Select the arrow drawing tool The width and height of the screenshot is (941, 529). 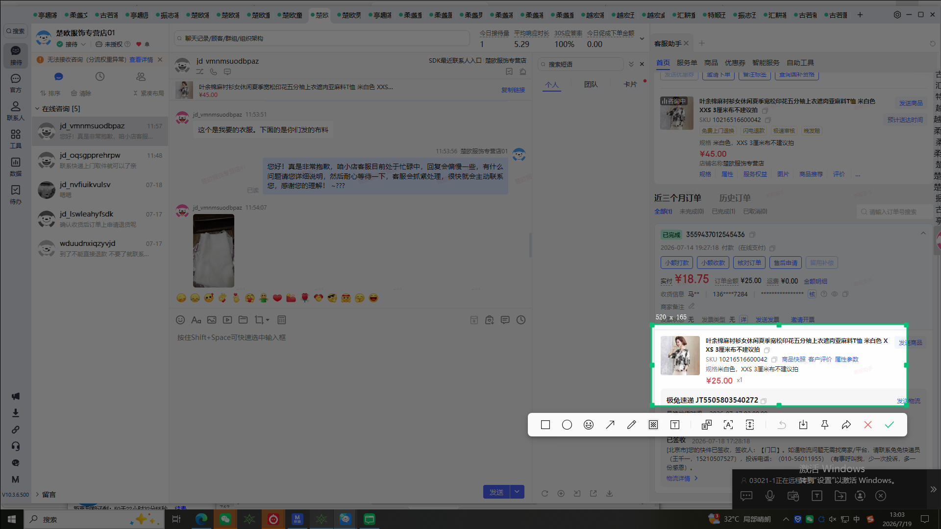pyautogui.click(x=610, y=425)
